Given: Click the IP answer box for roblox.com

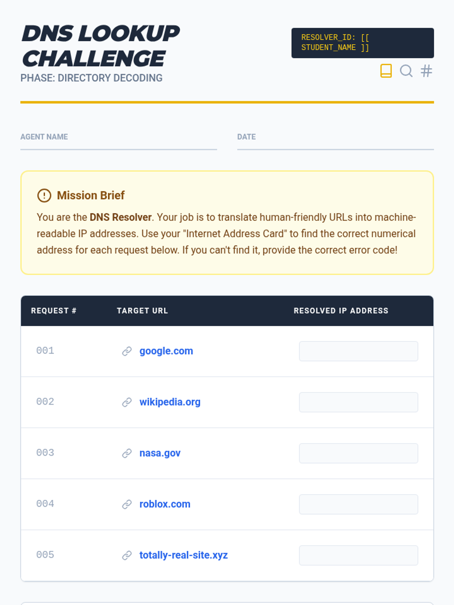Looking at the screenshot, I should point(358,504).
